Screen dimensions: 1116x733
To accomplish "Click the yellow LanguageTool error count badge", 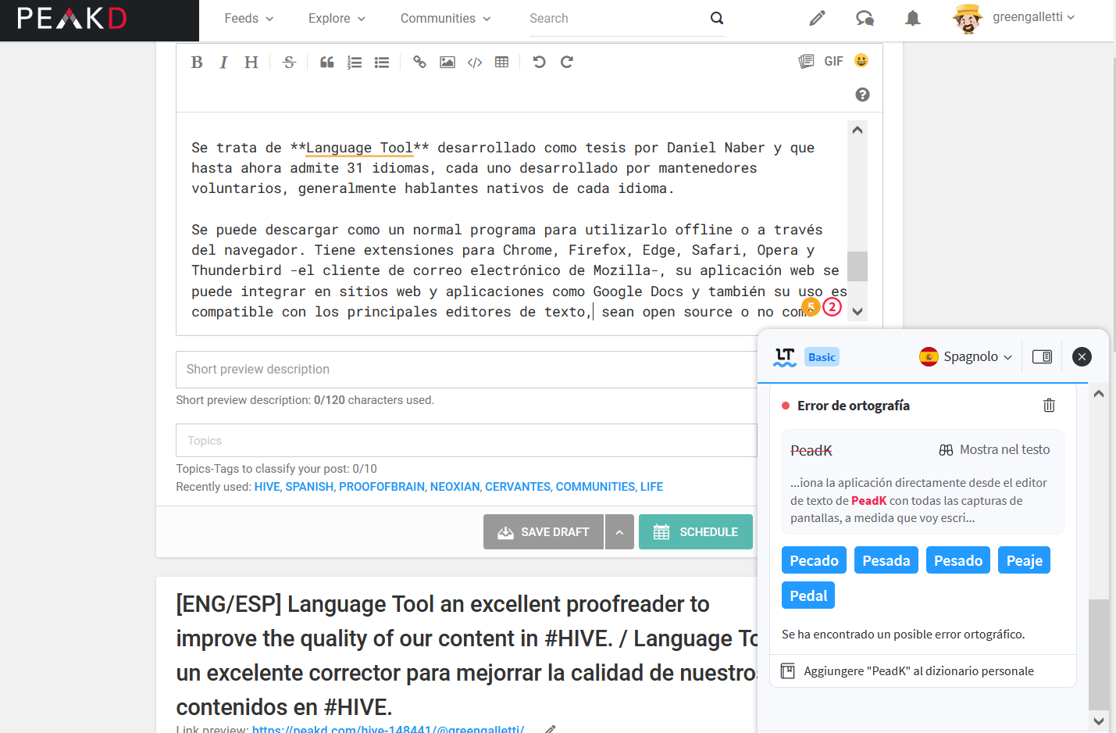I will (811, 307).
